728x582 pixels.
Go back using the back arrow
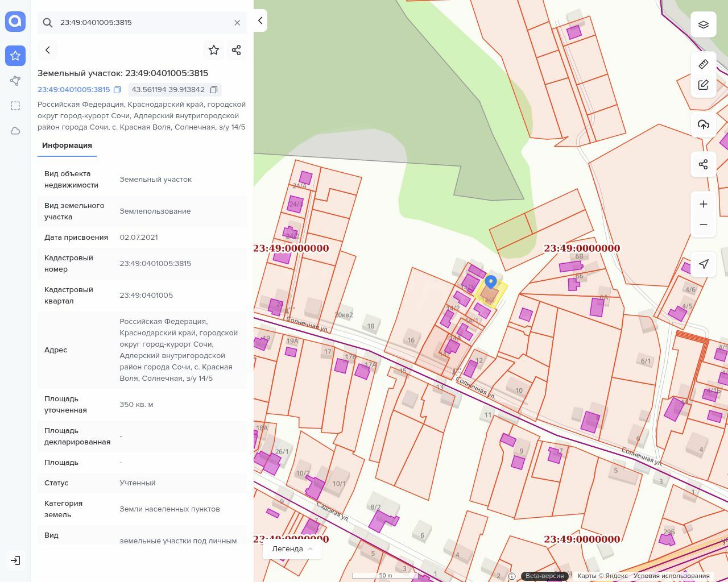pyautogui.click(x=48, y=50)
